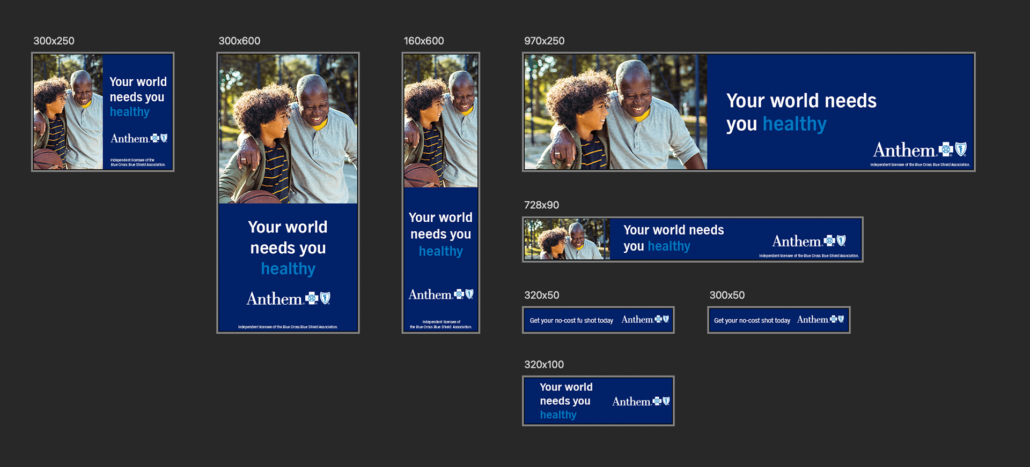Image resolution: width=1030 pixels, height=467 pixels.
Task: Click the 300x50 size label
Action: pyautogui.click(x=727, y=295)
